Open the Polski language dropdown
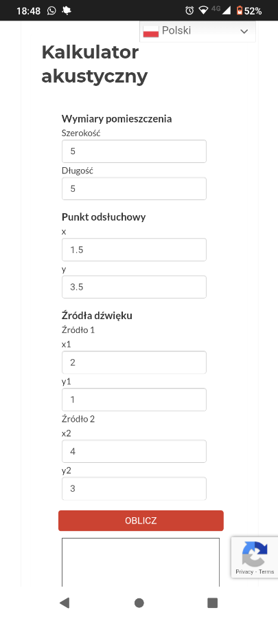This screenshot has height=619, width=278. (x=198, y=31)
